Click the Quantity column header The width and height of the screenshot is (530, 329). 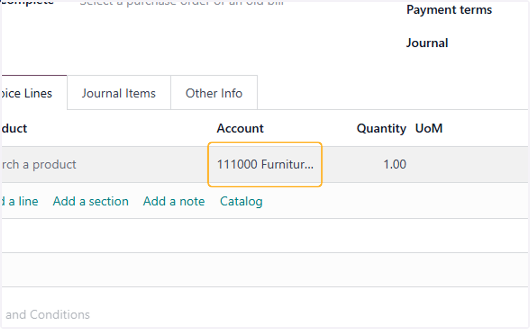(382, 128)
